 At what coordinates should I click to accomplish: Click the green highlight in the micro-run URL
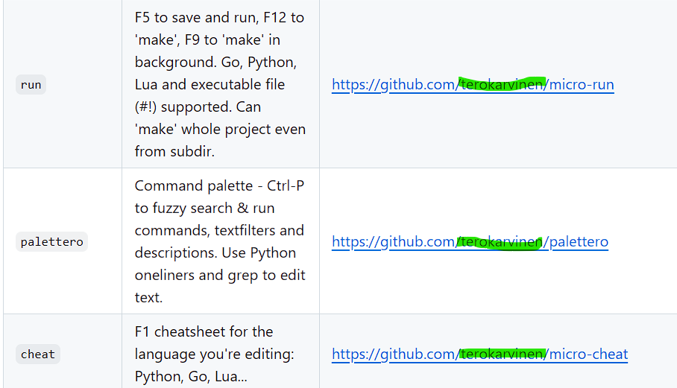tap(503, 84)
